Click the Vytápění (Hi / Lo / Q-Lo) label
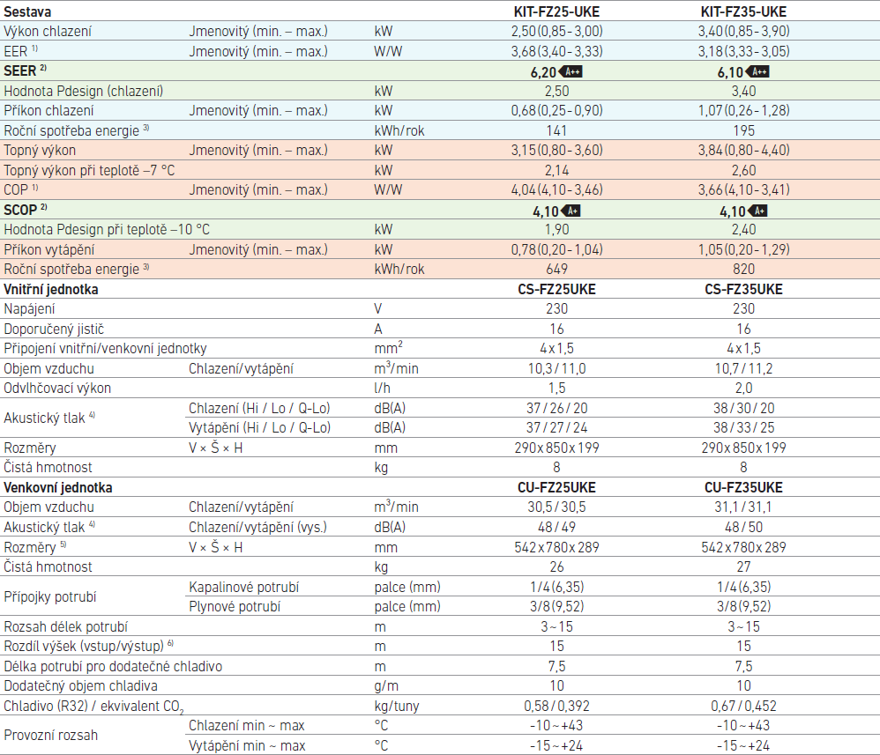 (259, 428)
